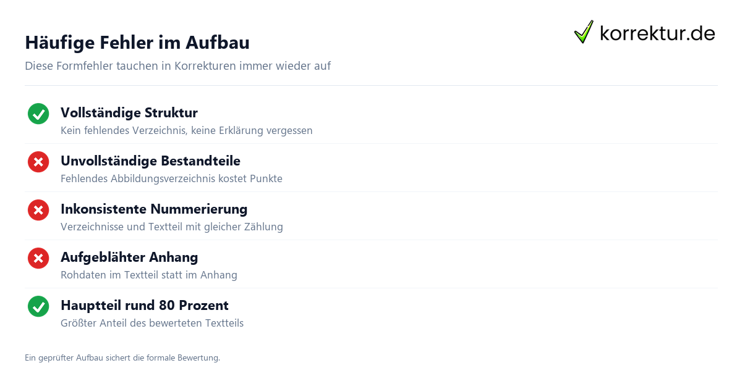Select the Inkonsistente Nummerierung heading
The width and height of the screenshot is (742, 389).
[x=154, y=209]
